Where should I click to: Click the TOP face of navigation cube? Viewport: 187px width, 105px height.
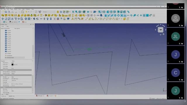tap(160, 30)
